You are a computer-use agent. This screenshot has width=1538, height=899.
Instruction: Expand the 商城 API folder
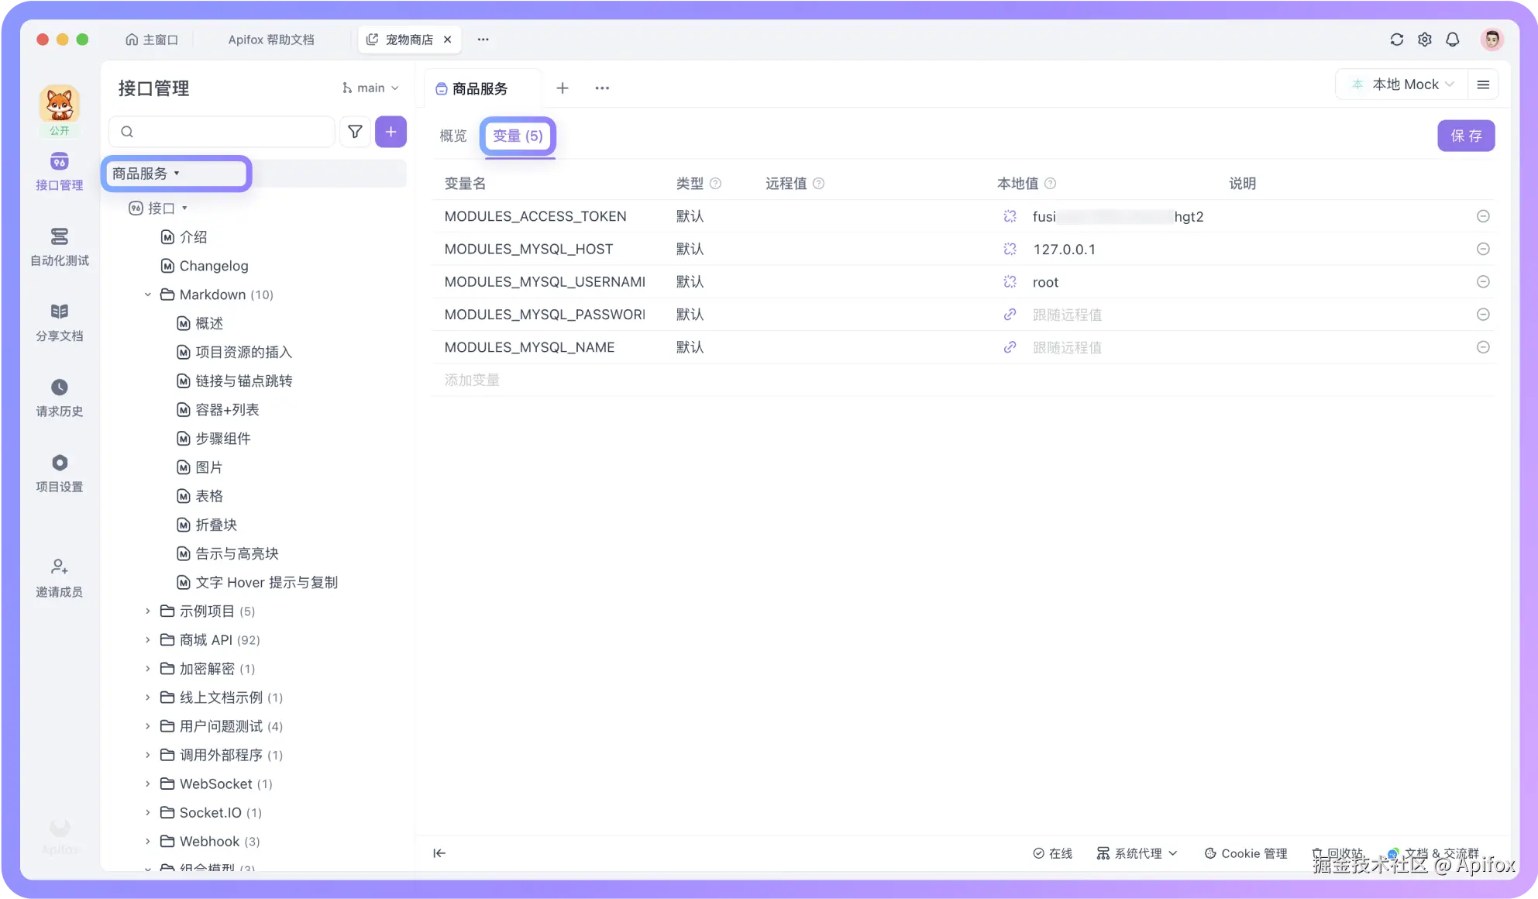[x=147, y=640]
